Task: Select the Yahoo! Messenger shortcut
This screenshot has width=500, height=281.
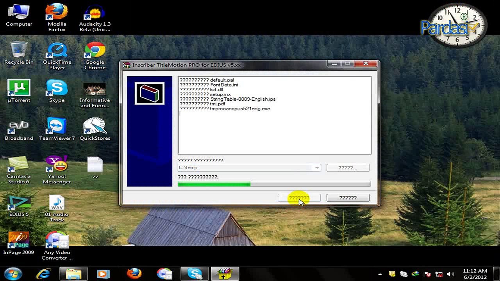Action: 57,170
